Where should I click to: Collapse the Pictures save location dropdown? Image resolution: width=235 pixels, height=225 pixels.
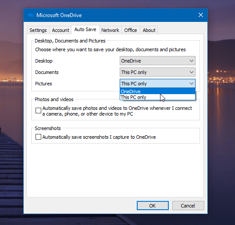157,84
